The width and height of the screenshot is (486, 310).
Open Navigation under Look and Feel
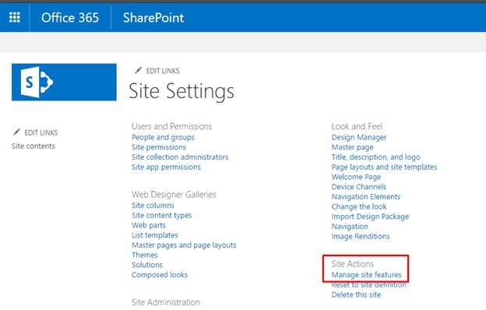click(350, 227)
